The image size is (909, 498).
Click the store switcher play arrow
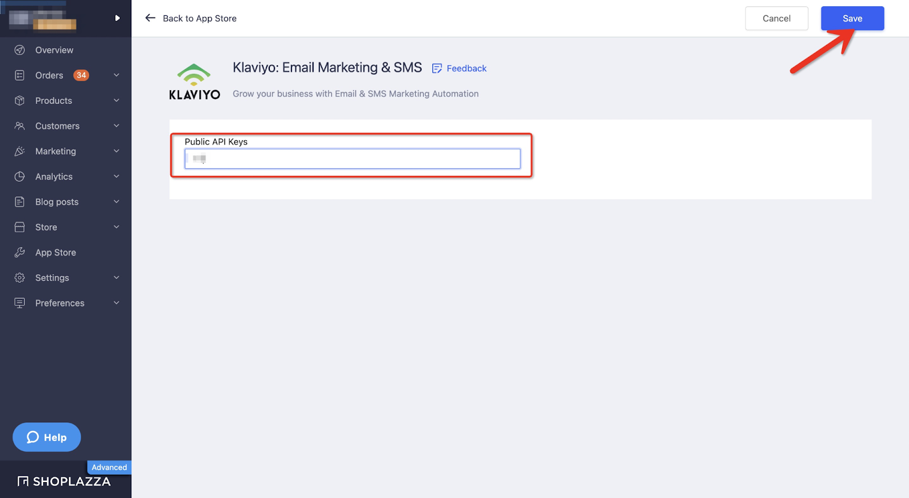tap(117, 18)
